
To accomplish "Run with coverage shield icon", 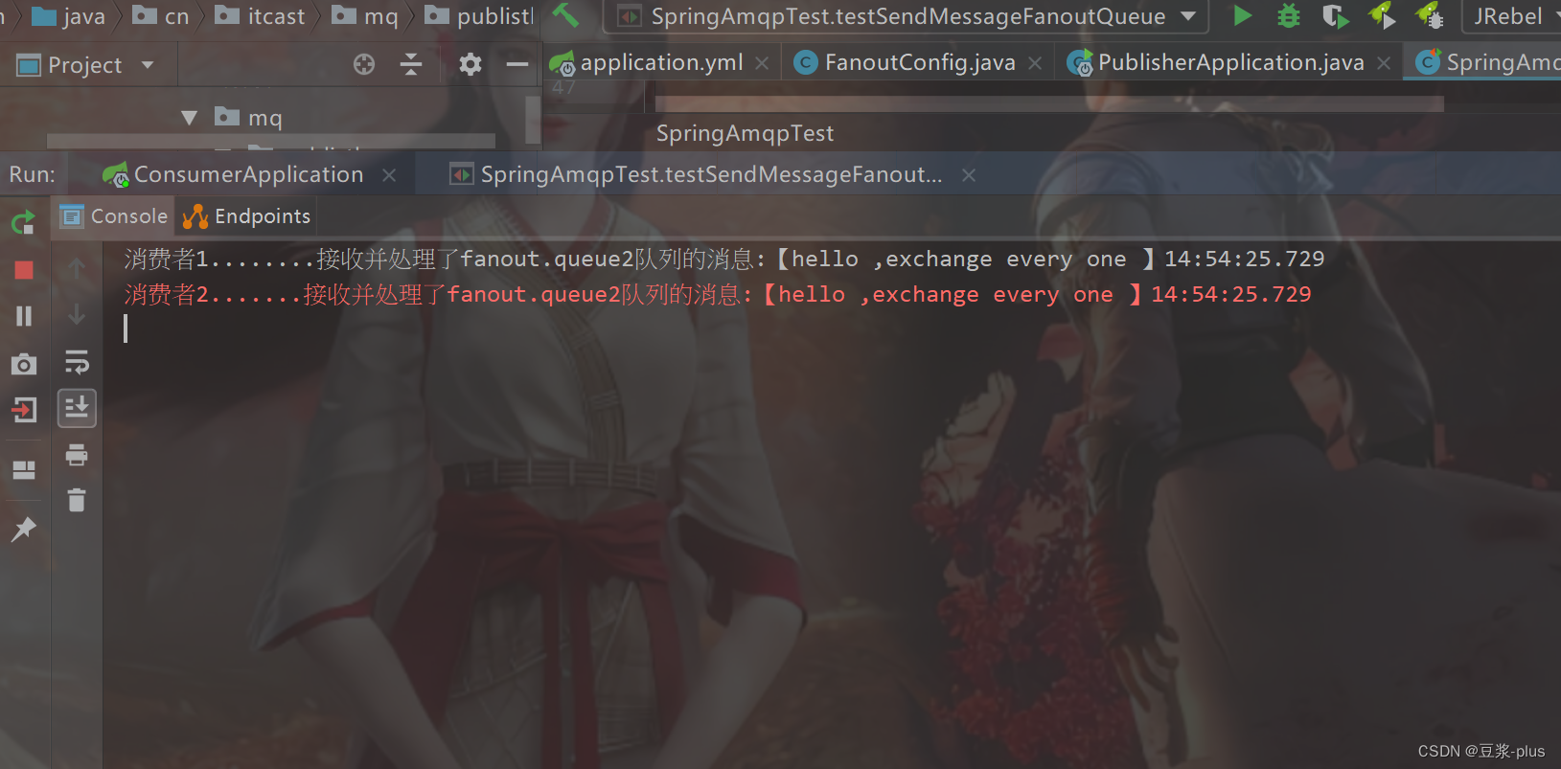I will 1335,15.
